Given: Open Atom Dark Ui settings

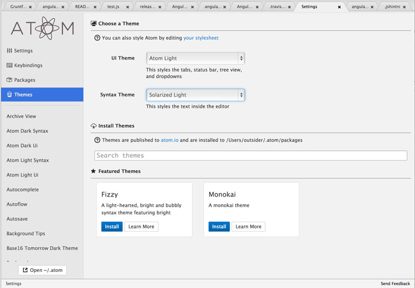Looking at the screenshot, I should [22, 146].
